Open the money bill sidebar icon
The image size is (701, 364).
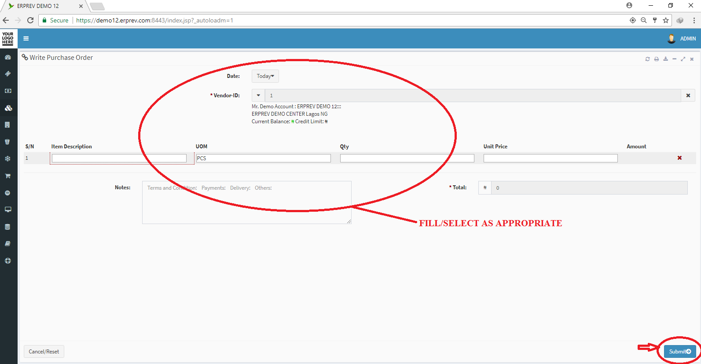click(8, 91)
